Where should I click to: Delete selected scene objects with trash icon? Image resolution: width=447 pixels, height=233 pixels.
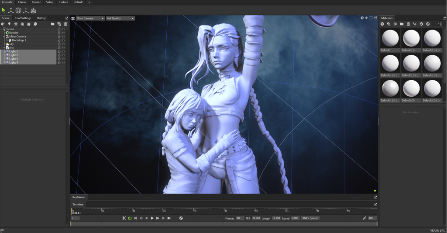coord(65,24)
